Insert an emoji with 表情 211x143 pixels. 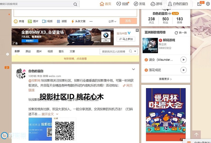point(19,21)
